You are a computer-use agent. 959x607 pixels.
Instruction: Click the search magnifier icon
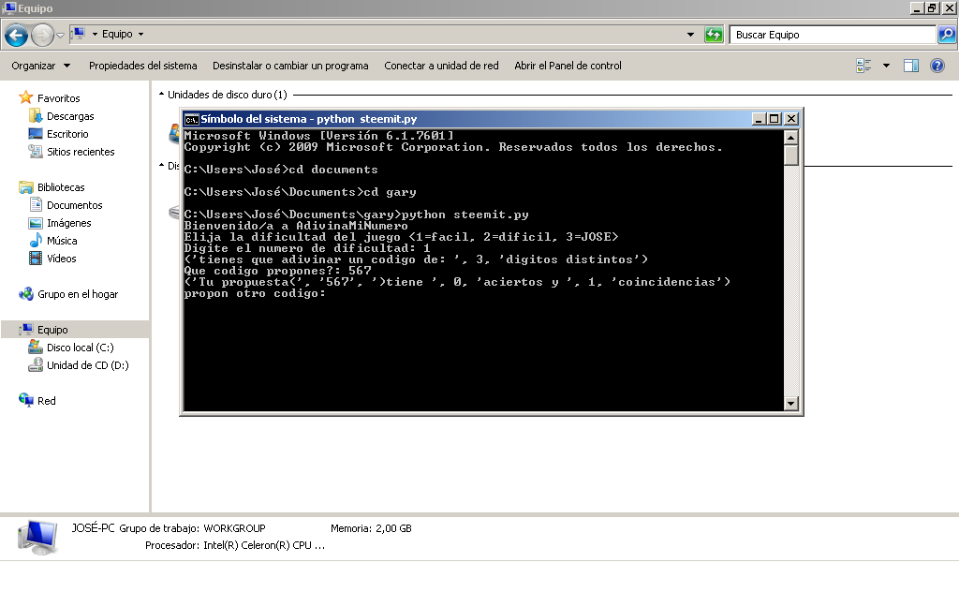947,35
